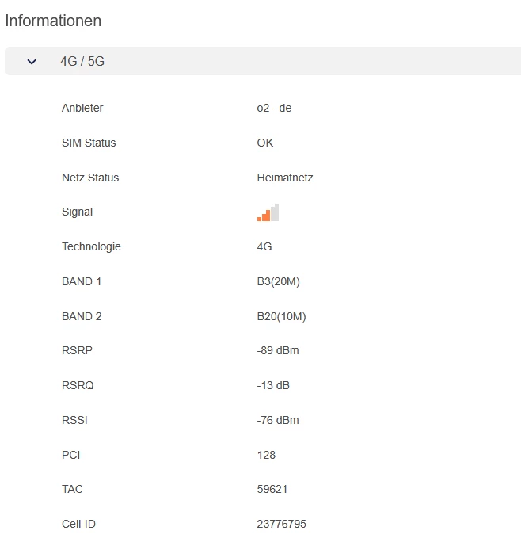Click the Anbieter label
The image size is (521, 546).
tap(82, 108)
